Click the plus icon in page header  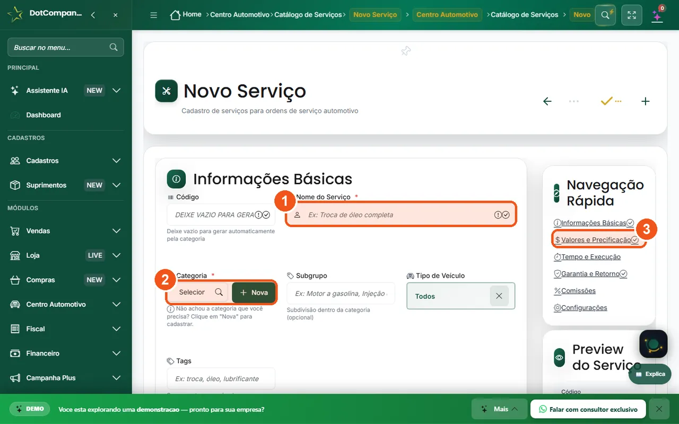coord(646,101)
